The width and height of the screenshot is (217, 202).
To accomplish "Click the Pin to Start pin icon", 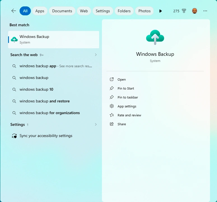I will (x=112, y=88).
